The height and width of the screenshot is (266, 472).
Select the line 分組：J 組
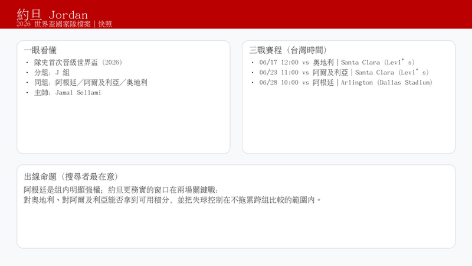click(x=52, y=72)
